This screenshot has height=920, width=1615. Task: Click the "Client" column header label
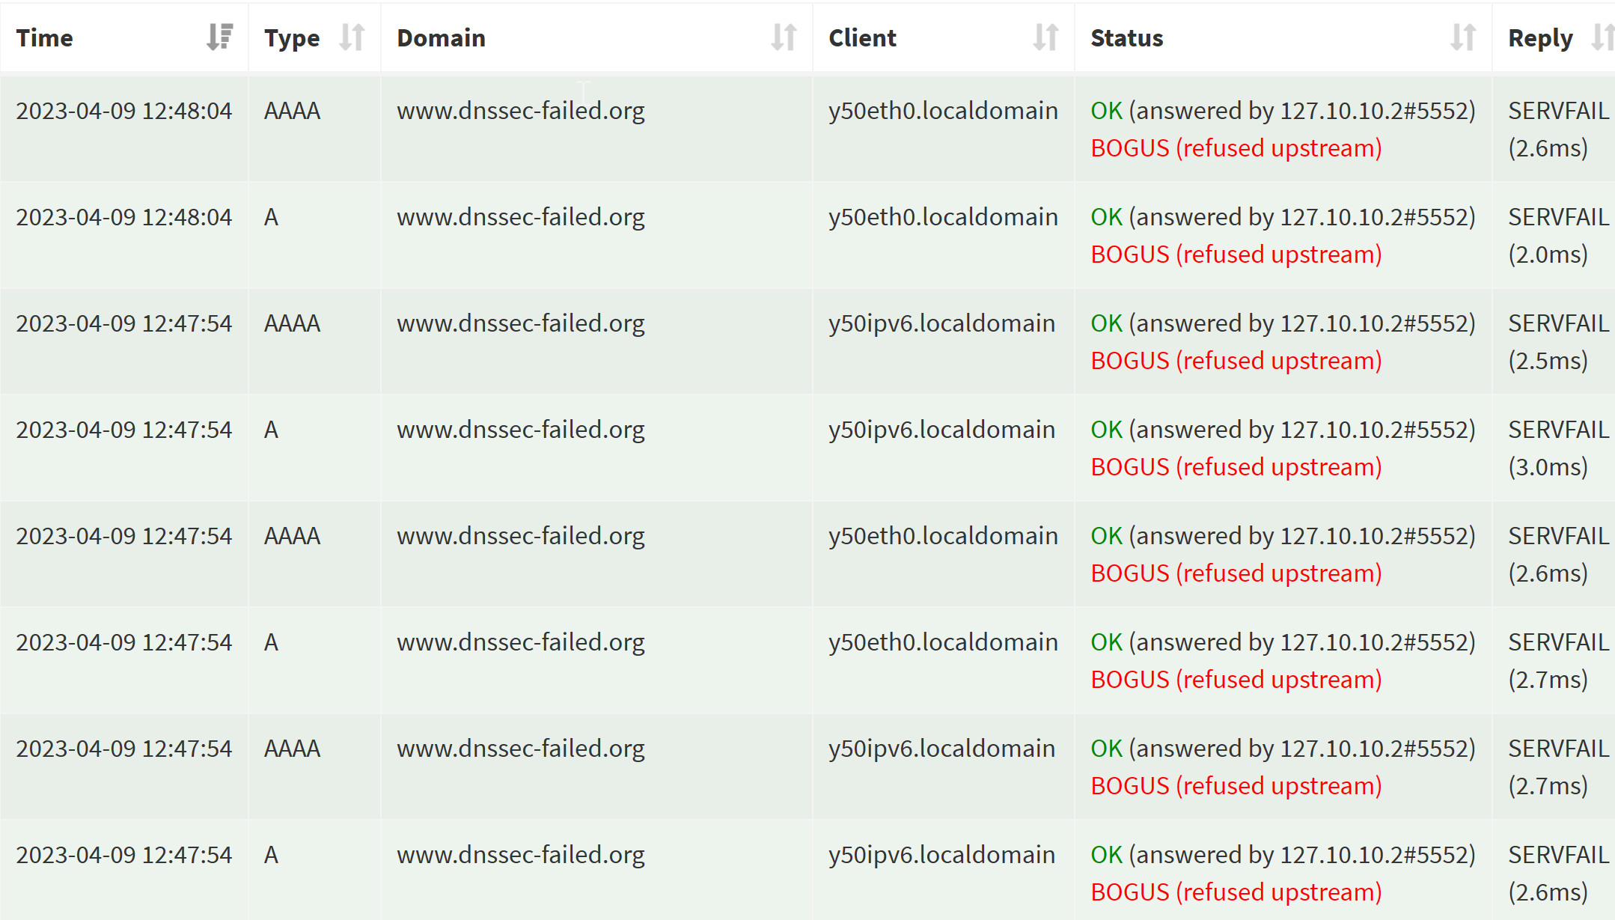pos(862,38)
